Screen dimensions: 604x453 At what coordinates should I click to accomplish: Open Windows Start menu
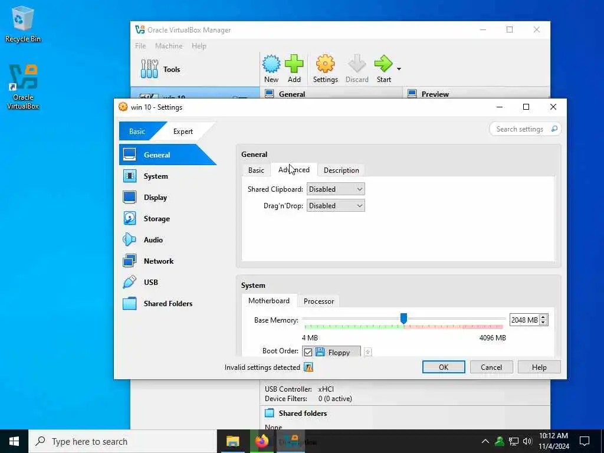tap(14, 441)
